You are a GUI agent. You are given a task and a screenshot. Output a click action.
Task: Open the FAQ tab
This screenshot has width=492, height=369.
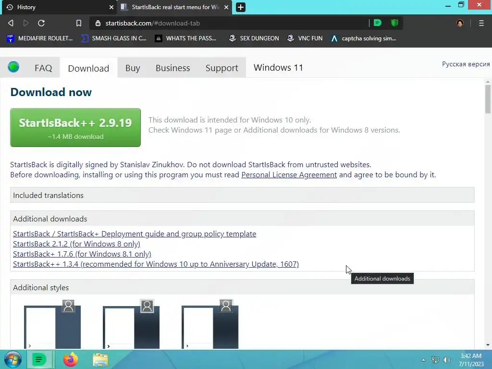tap(43, 68)
